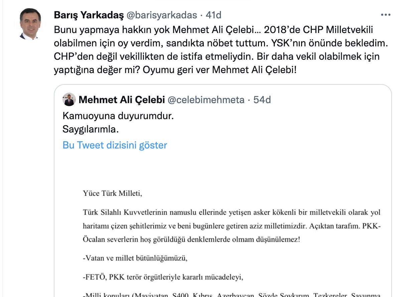Open the tweet via the 41d timestamp
The image size is (401, 297).
pyautogui.click(x=214, y=15)
